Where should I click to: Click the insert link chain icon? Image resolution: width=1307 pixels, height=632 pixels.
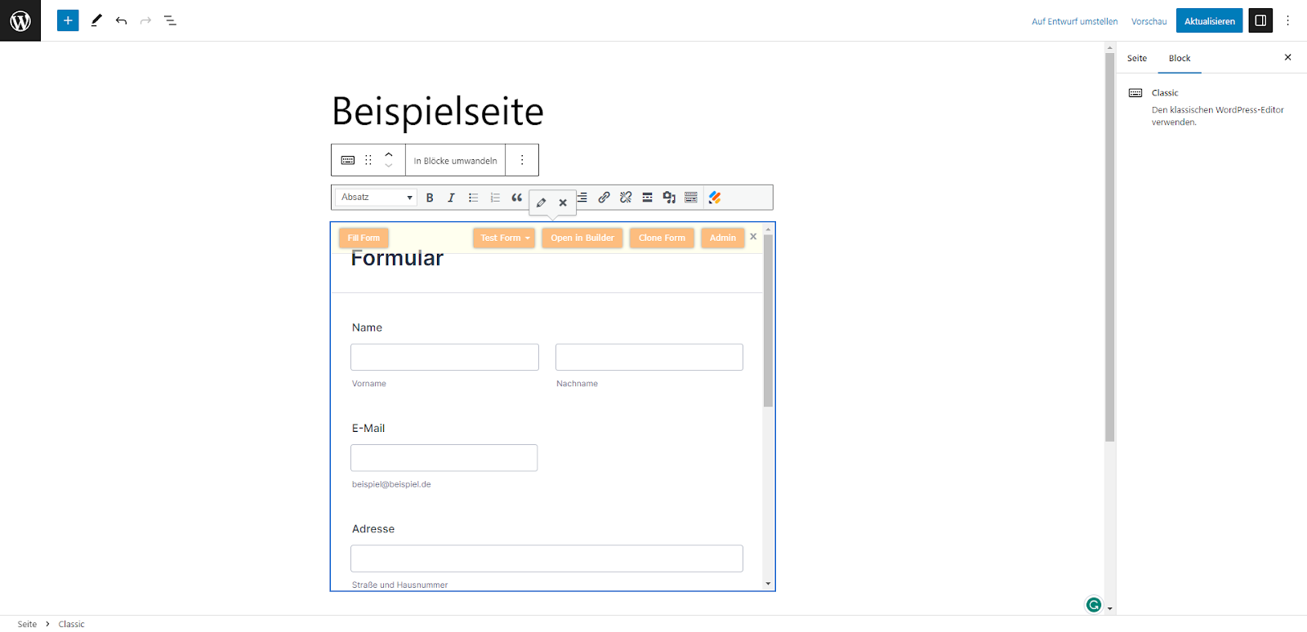pos(604,198)
